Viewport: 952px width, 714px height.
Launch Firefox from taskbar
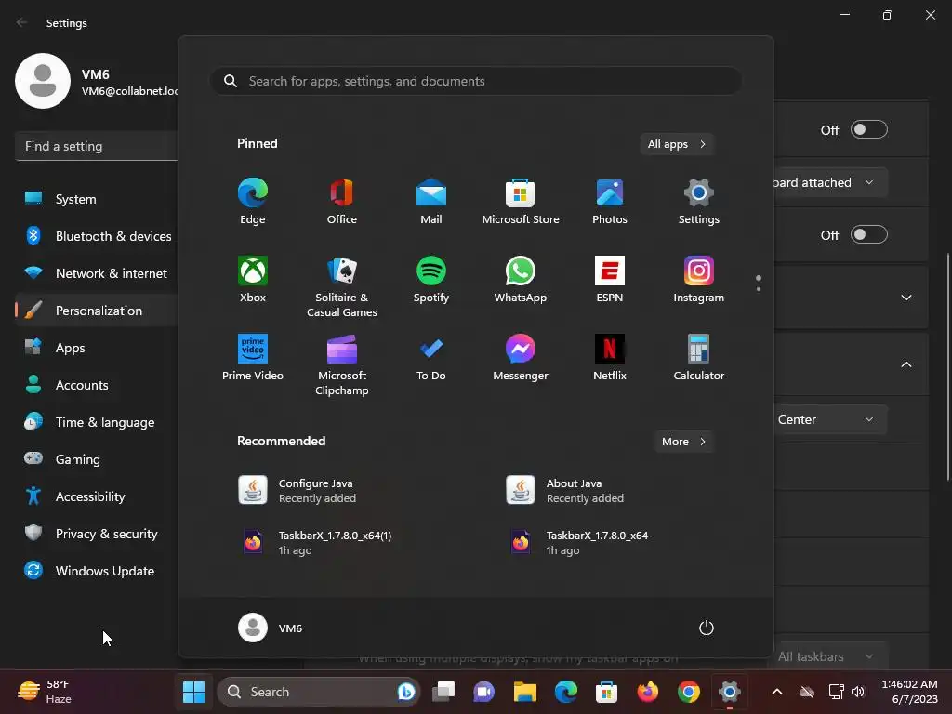click(x=647, y=692)
